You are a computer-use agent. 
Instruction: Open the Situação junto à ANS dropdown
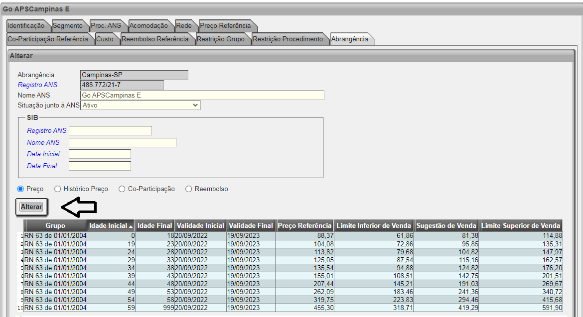[x=140, y=105]
